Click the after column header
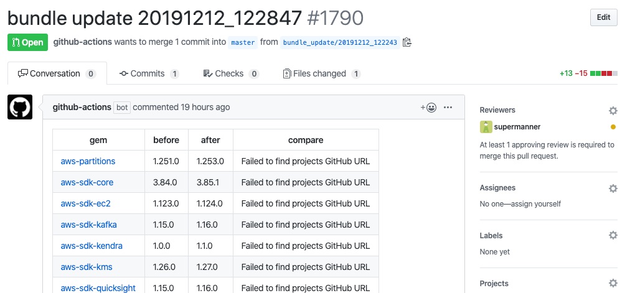 [x=210, y=140]
